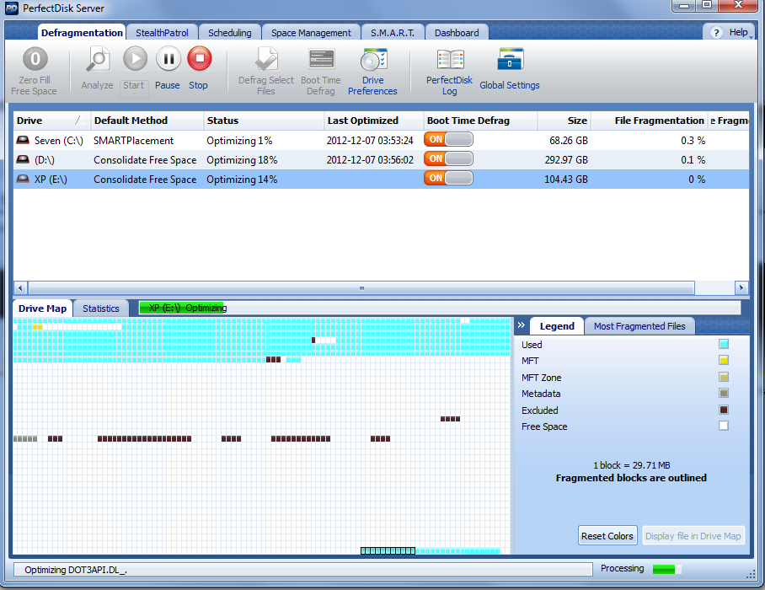Sort by the Drive column header
This screenshot has width=765, height=590.
(51, 121)
